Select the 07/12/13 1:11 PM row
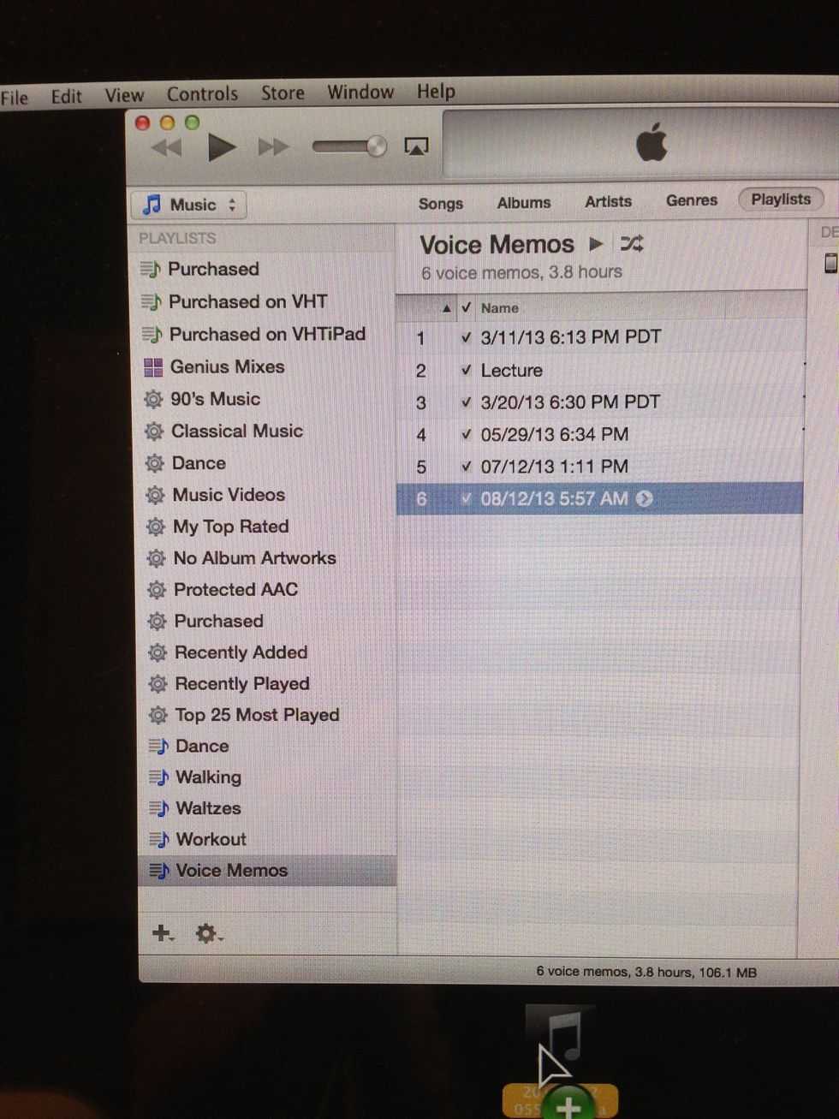839x1119 pixels. pos(599,467)
